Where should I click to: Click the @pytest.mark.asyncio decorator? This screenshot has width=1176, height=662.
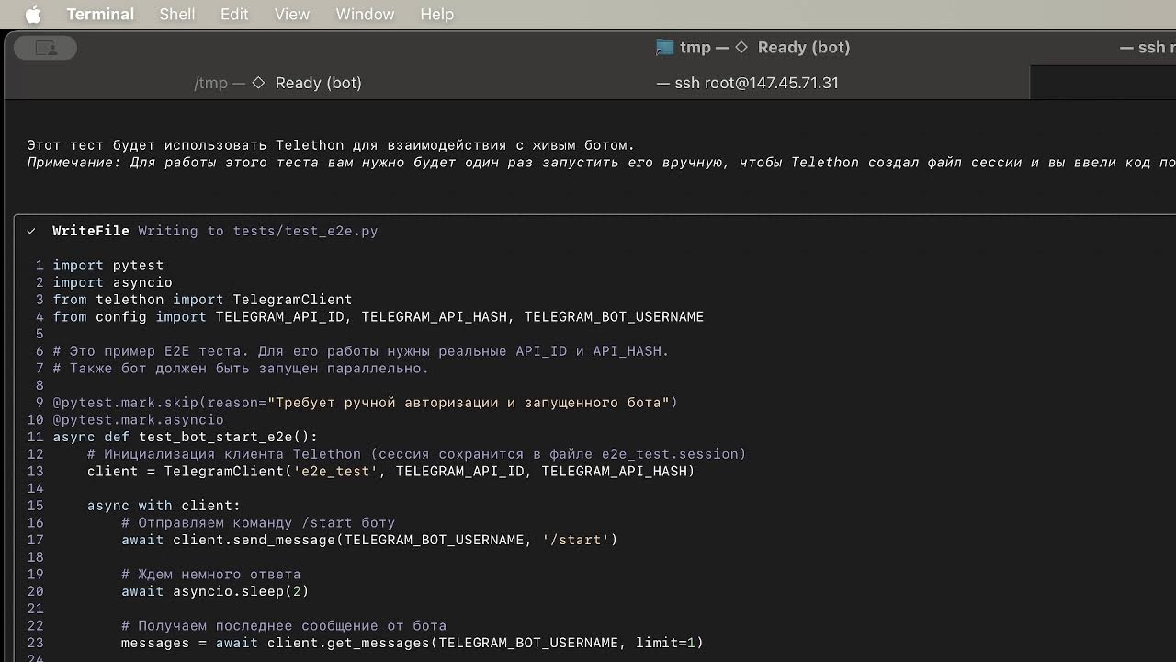[138, 420]
